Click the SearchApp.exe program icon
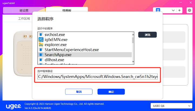Image resolution: width=195 pixels, height=111 pixels. pos(41,55)
